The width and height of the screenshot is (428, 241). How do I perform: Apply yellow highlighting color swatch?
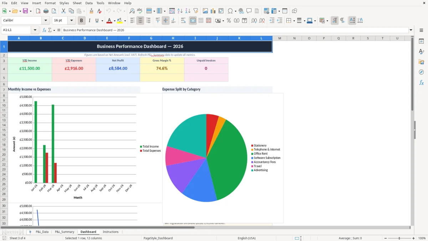(x=120, y=21)
